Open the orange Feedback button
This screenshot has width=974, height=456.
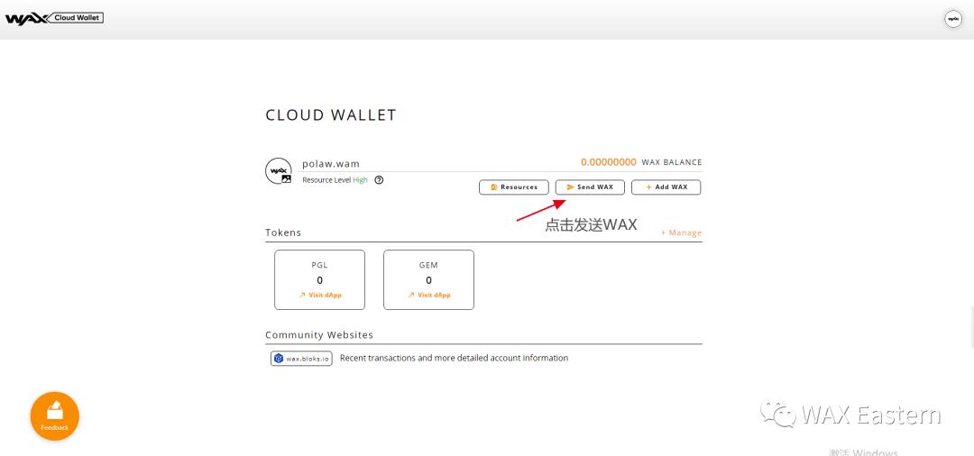[55, 415]
